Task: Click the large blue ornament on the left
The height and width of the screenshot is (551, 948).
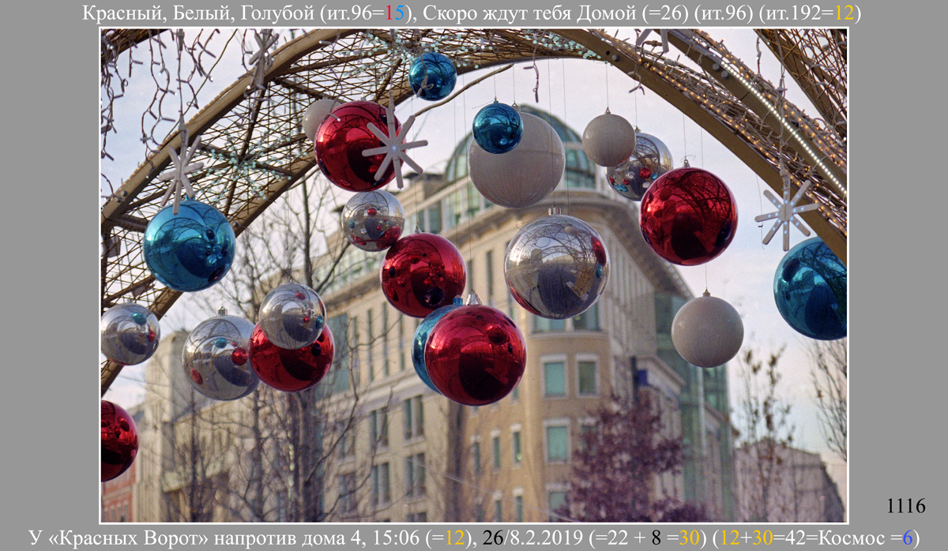Action: click(189, 245)
